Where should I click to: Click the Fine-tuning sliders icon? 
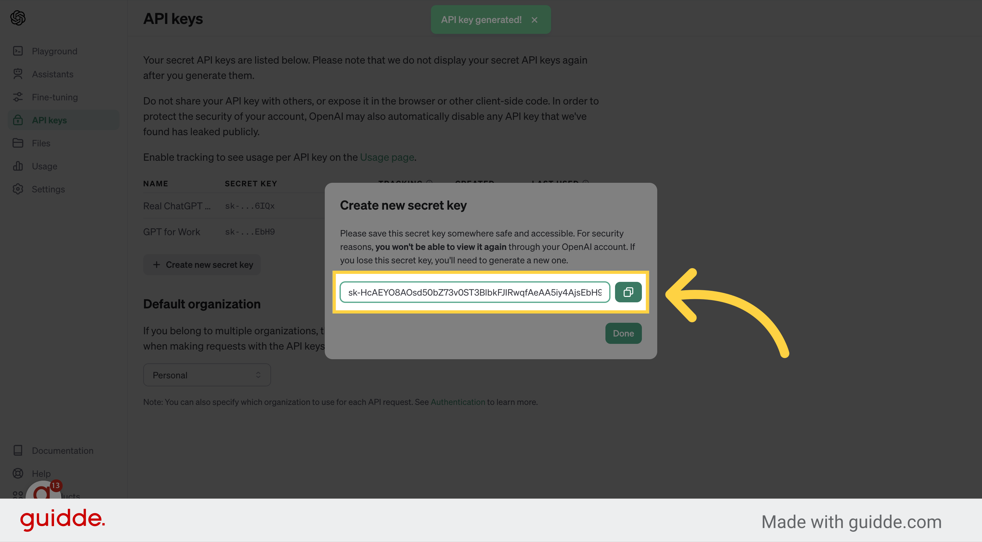[18, 97]
